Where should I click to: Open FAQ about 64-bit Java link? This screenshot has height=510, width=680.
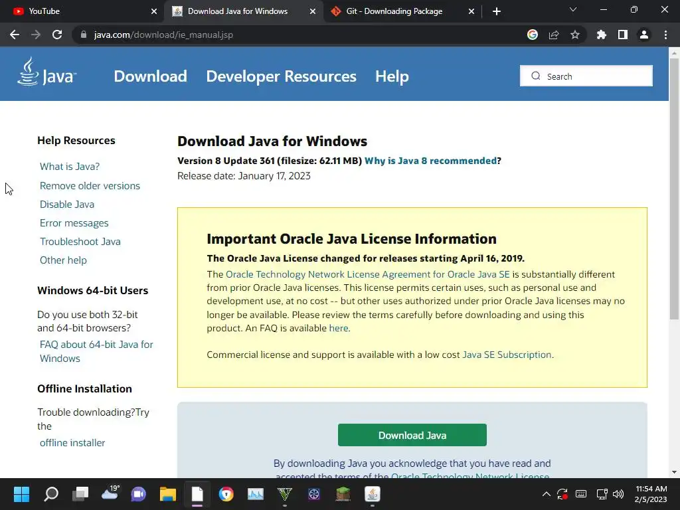[96, 351]
